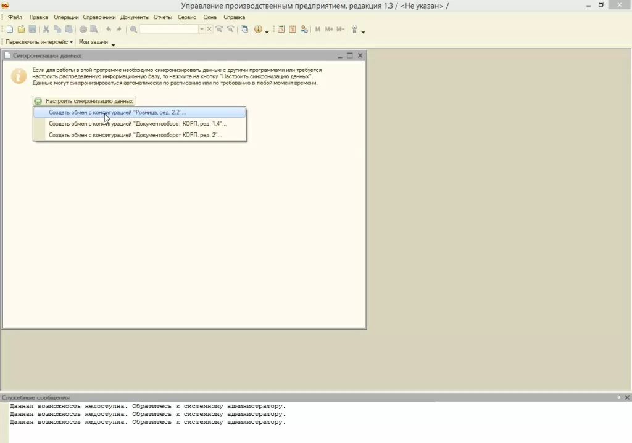
Task: Click the M+ memory add button
Action: pyautogui.click(x=329, y=29)
